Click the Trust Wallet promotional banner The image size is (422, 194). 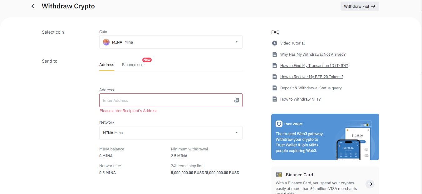click(325, 137)
